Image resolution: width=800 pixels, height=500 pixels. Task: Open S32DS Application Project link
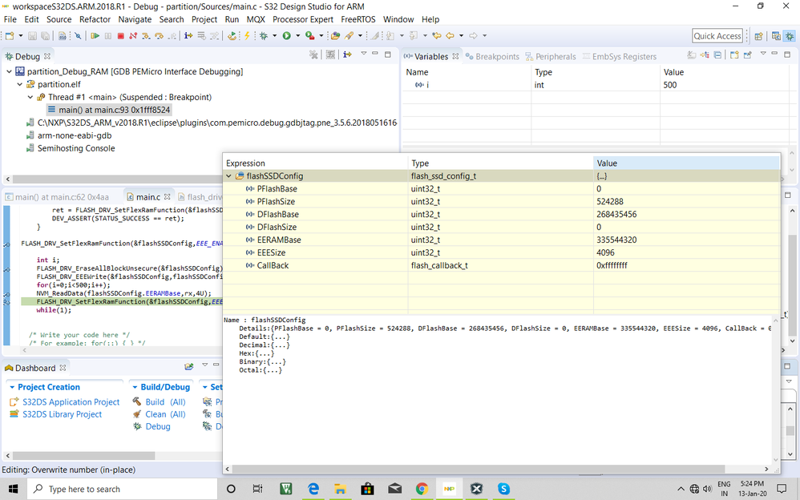71,402
